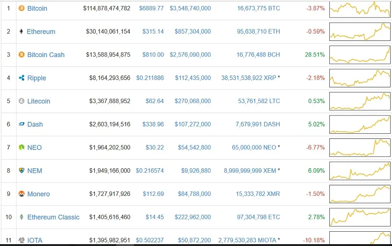The height and width of the screenshot is (246, 392).
Task: Open the Litecoin name link
Action: [x=39, y=101]
